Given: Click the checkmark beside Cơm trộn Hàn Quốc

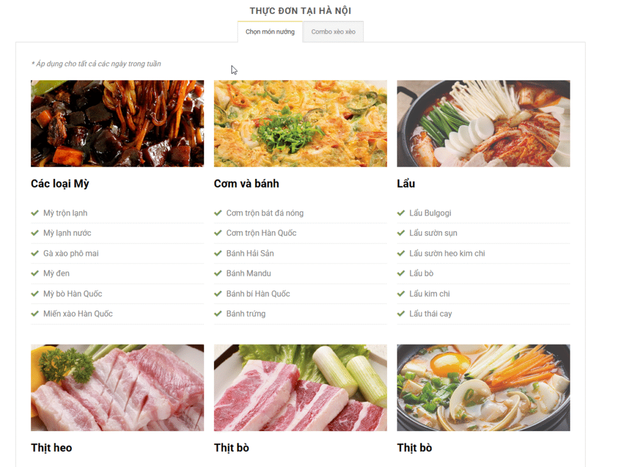Looking at the screenshot, I should pos(218,233).
